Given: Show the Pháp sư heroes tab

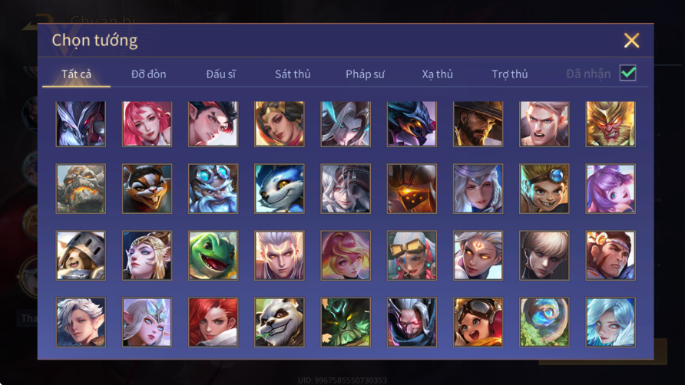Looking at the screenshot, I should (365, 74).
